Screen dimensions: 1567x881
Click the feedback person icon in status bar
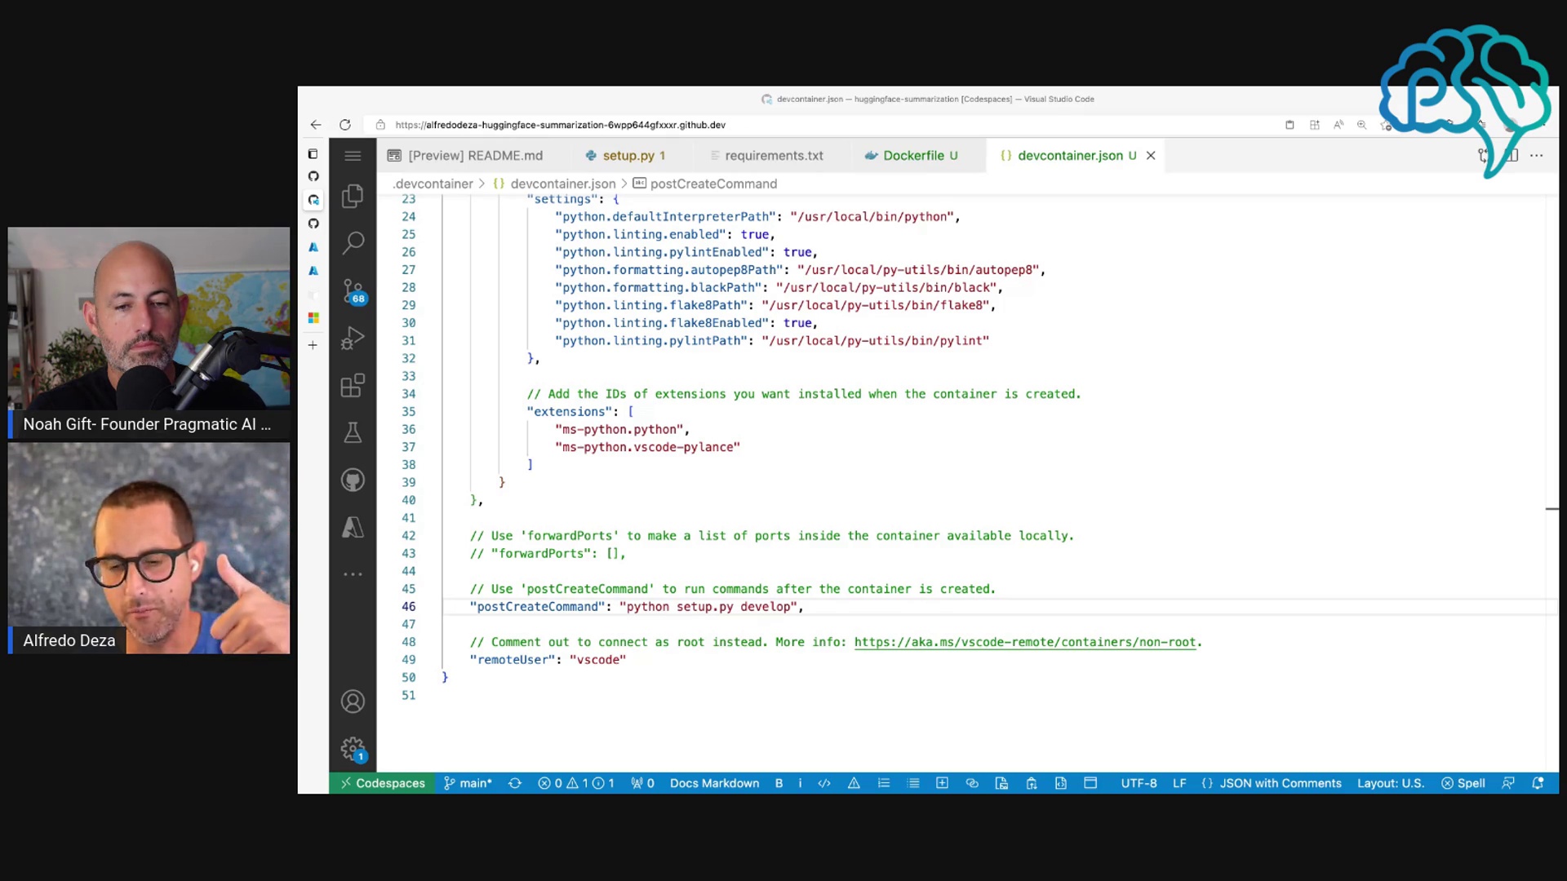(1508, 783)
